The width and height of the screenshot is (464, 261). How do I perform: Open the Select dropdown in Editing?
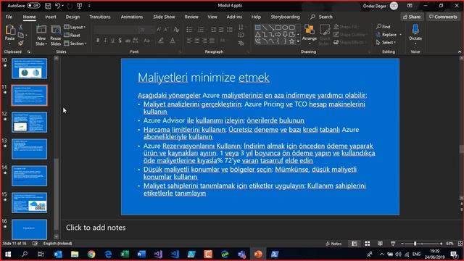tap(386, 43)
